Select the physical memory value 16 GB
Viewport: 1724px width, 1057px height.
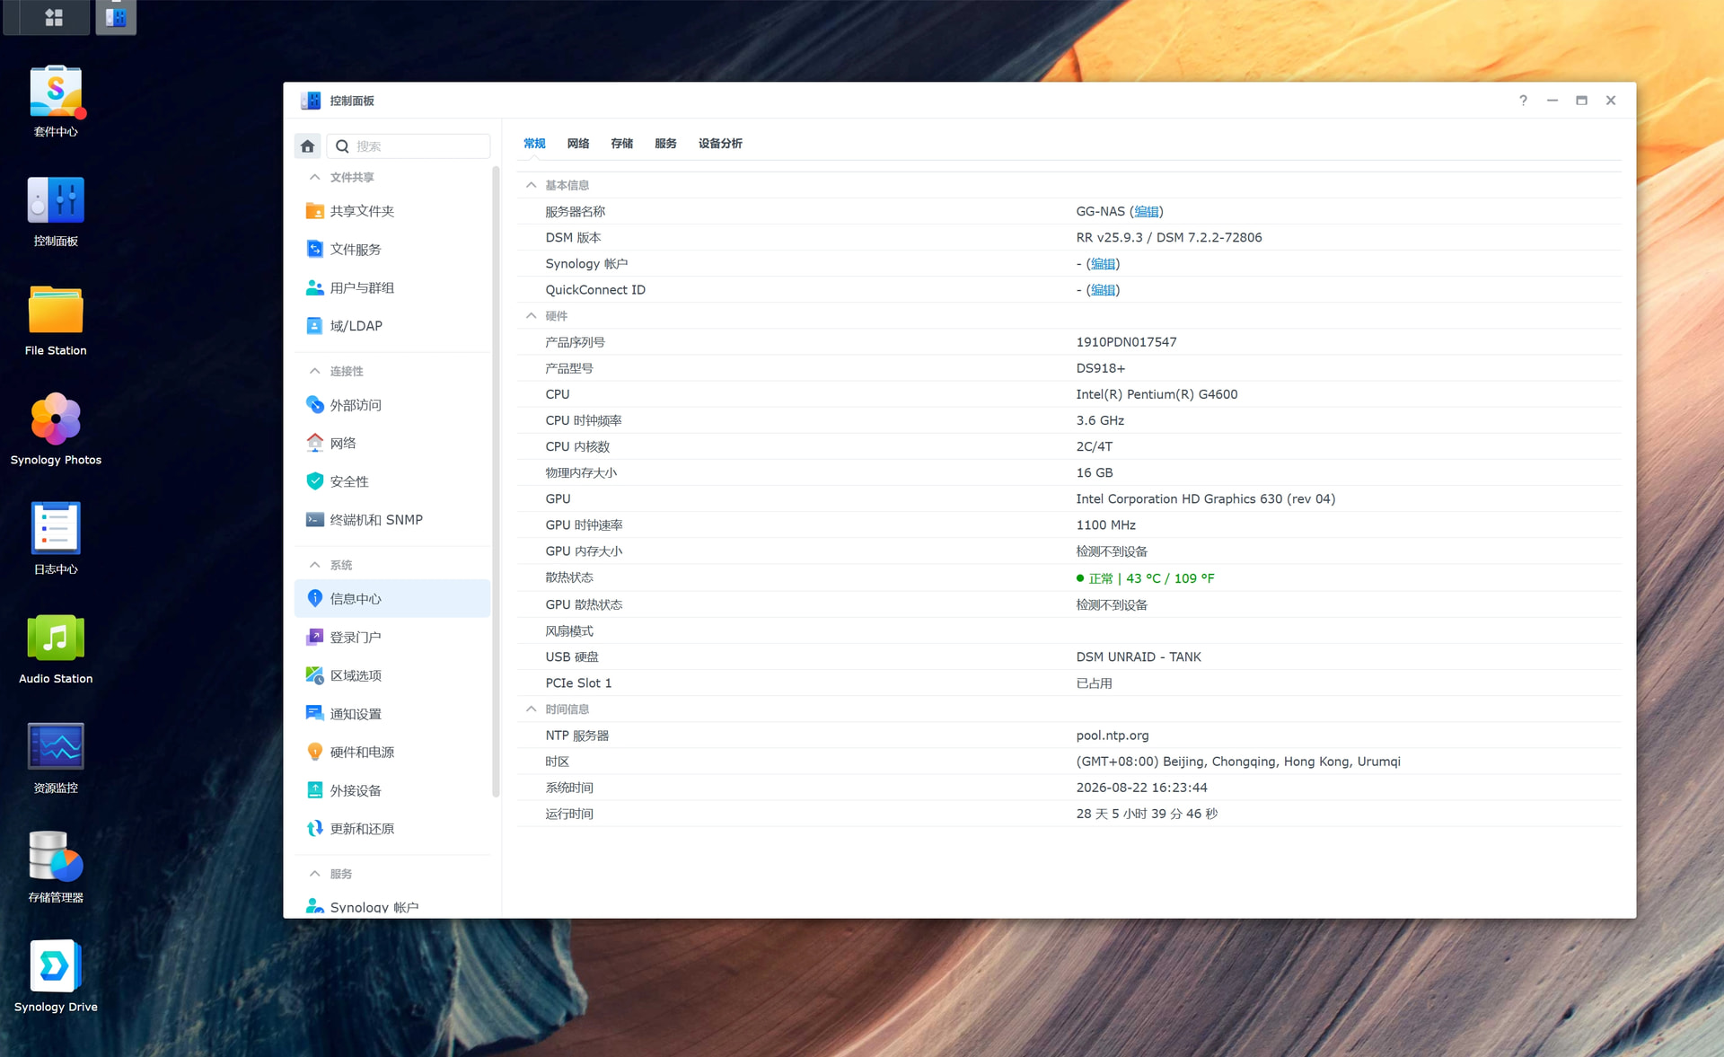pos(1095,473)
